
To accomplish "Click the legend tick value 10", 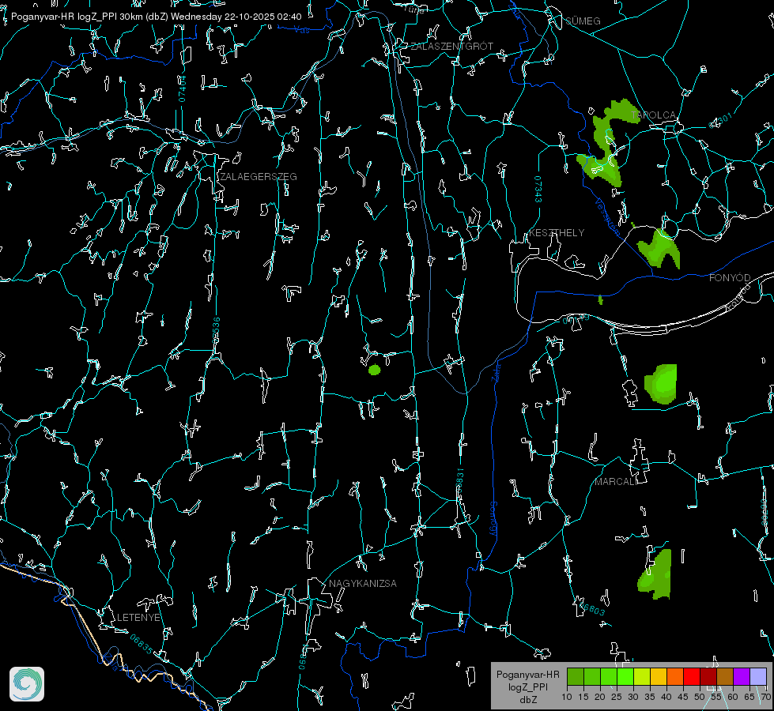I will [x=567, y=698].
